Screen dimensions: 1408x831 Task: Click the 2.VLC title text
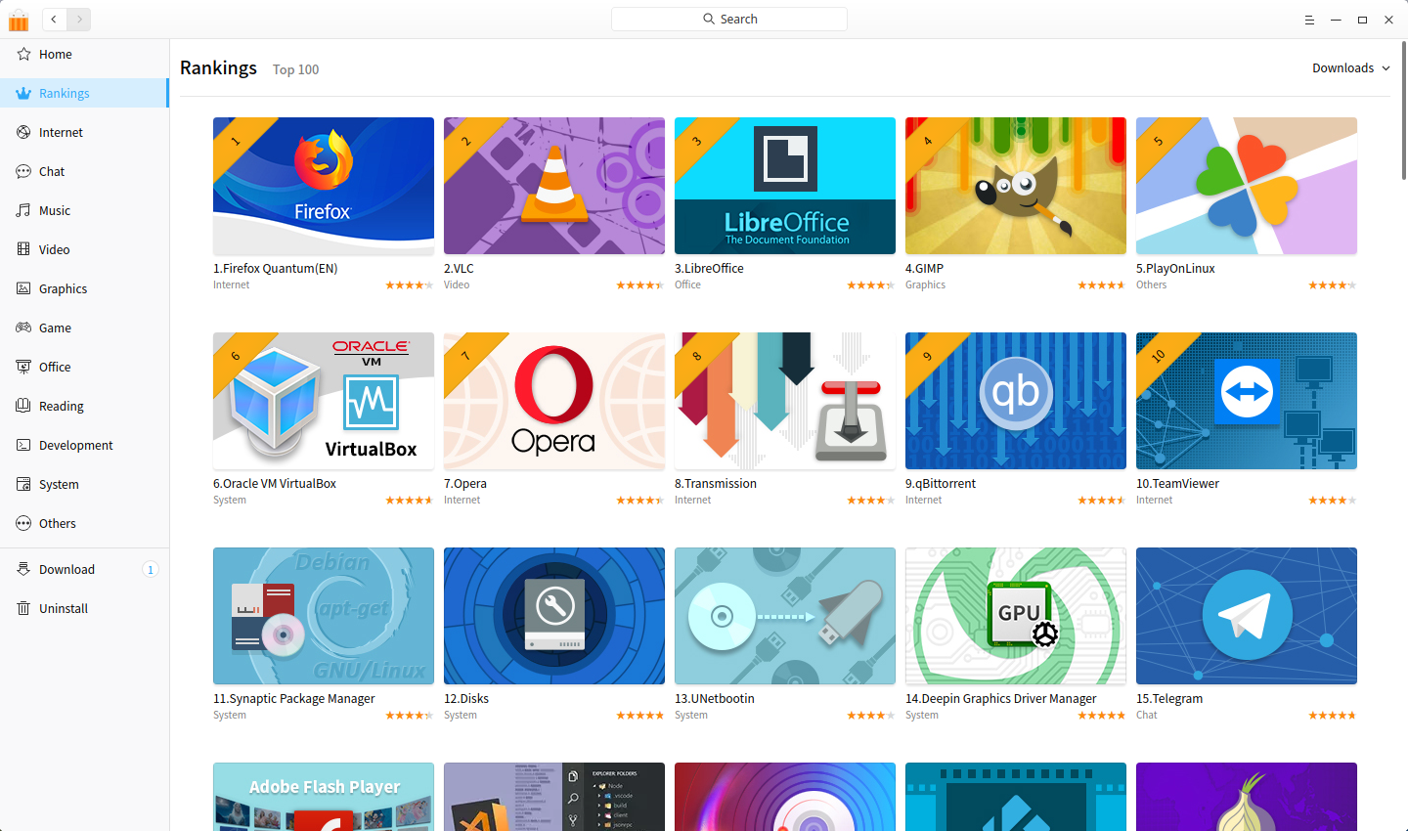[459, 269]
